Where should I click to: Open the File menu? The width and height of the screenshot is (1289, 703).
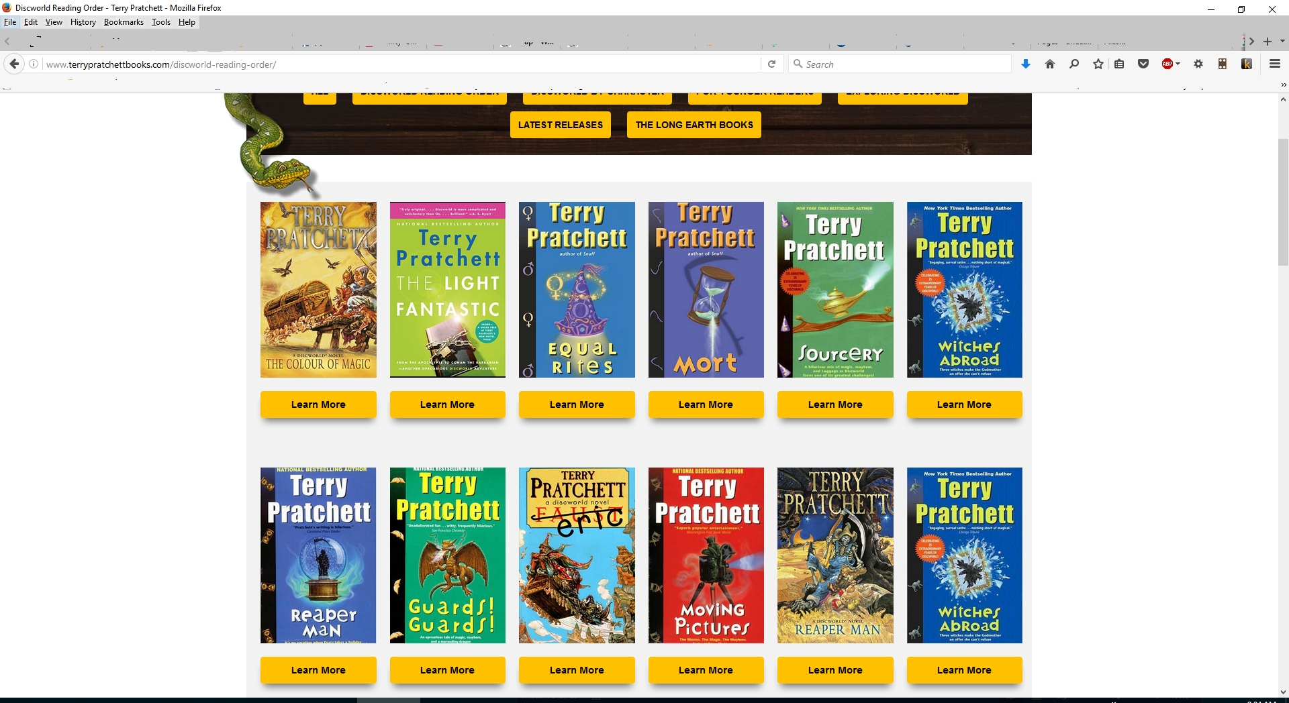click(10, 22)
